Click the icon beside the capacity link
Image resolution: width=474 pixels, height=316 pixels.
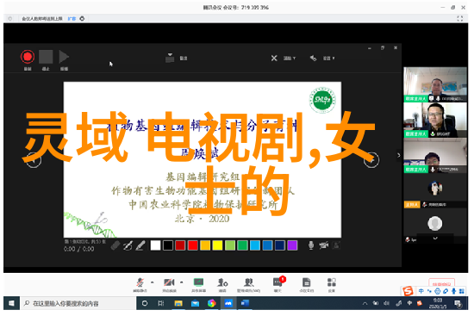point(82,19)
